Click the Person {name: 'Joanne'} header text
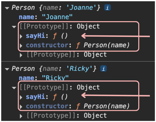 (56, 7)
